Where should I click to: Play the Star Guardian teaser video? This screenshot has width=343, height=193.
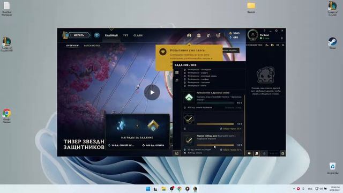coord(152,92)
